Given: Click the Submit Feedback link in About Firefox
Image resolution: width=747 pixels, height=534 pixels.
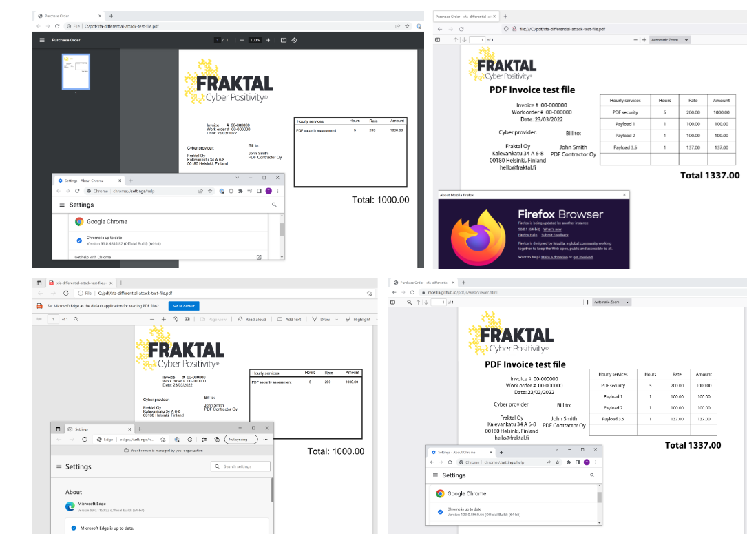Looking at the screenshot, I should click(x=556, y=235).
